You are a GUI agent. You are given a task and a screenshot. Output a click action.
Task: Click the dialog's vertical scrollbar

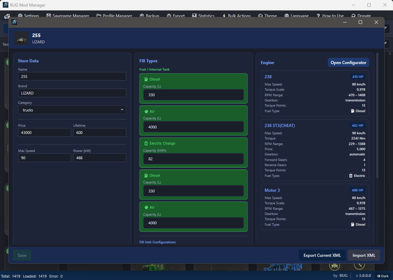377,114
